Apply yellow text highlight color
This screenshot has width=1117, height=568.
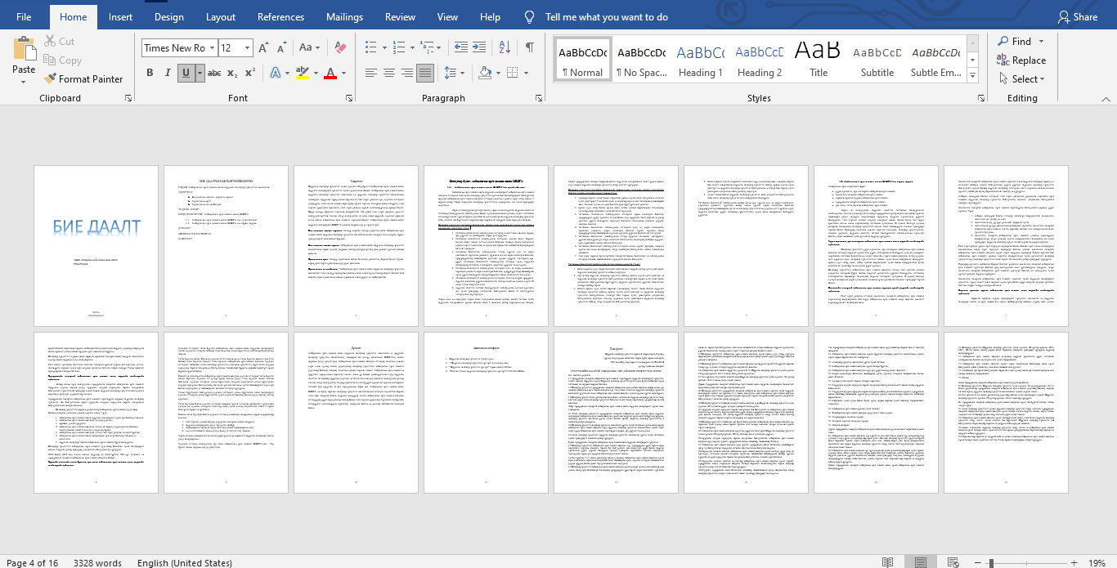[302, 73]
